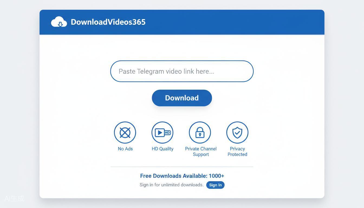Click the "Privacy Protected" label

[237, 152]
